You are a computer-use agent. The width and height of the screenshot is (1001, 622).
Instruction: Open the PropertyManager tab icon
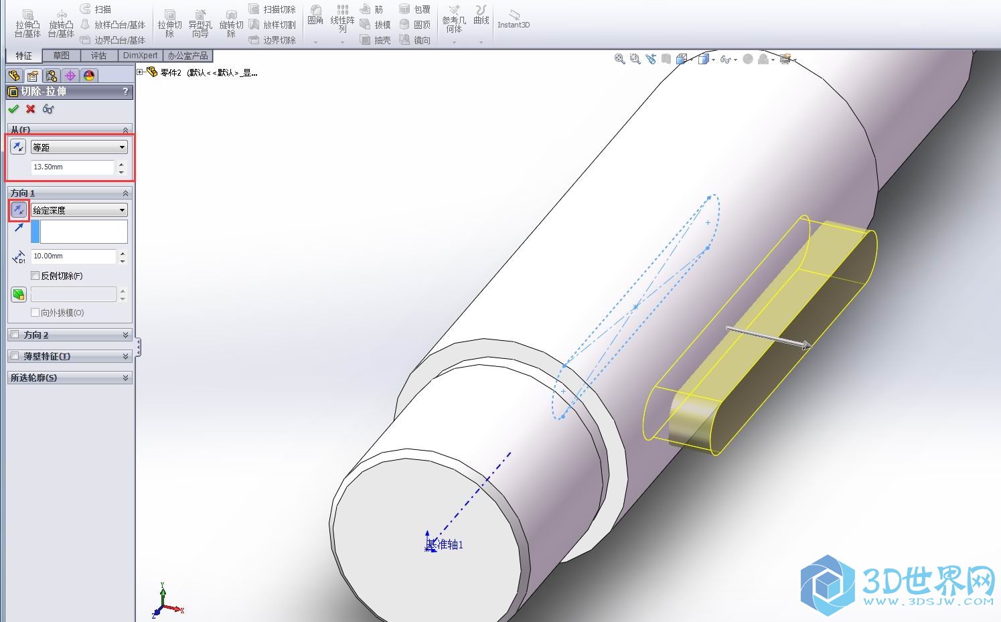[x=33, y=76]
